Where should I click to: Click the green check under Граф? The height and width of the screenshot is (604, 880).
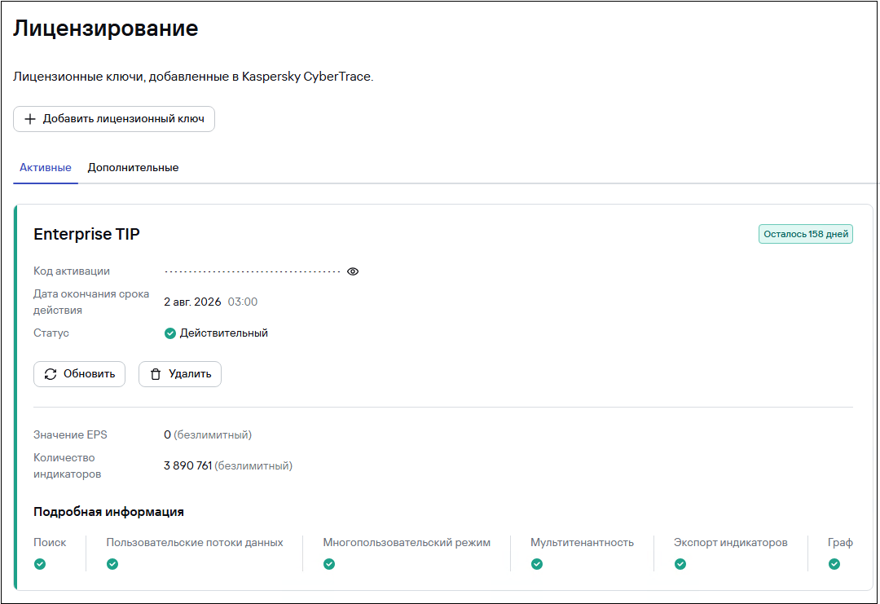[834, 564]
